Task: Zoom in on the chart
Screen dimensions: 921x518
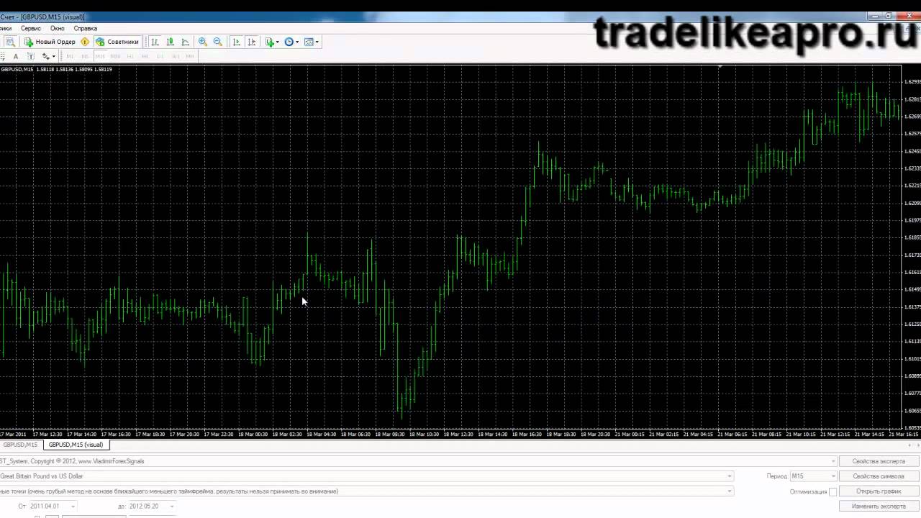Action: click(x=203, y=42)
